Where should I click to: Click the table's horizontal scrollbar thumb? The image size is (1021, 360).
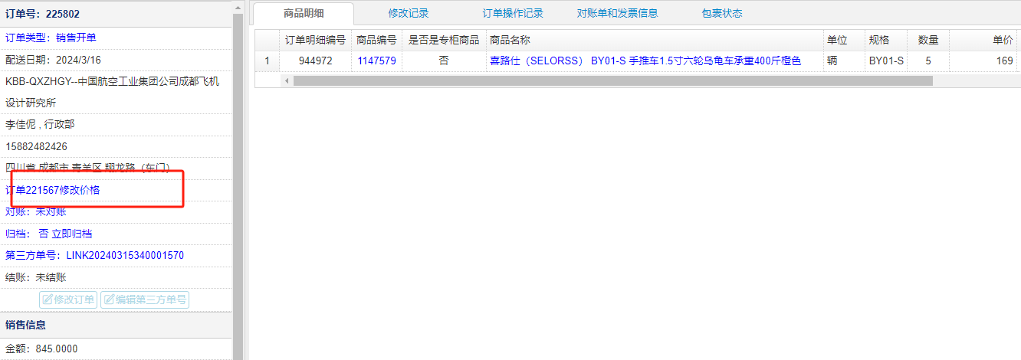coord(612,80)
